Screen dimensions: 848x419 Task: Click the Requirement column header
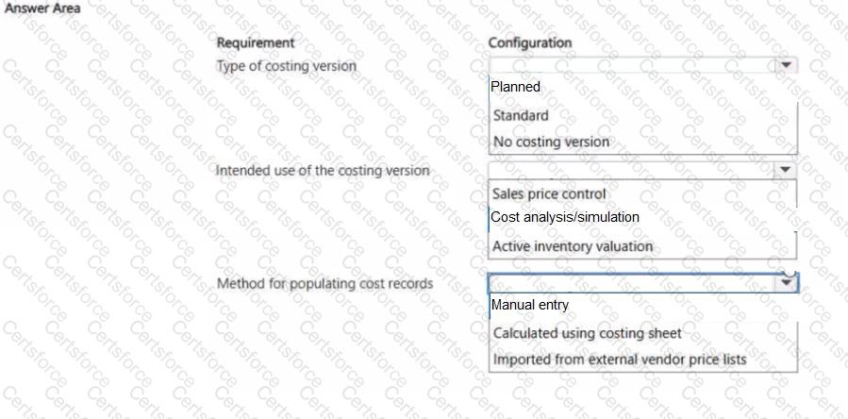tap(256, 42)
